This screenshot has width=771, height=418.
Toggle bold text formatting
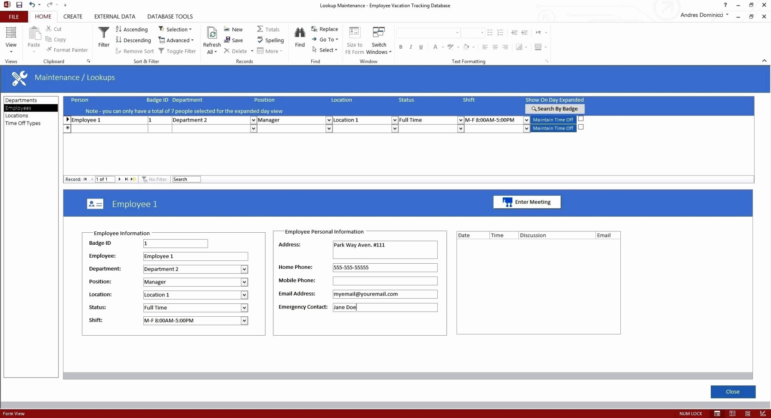400,47
